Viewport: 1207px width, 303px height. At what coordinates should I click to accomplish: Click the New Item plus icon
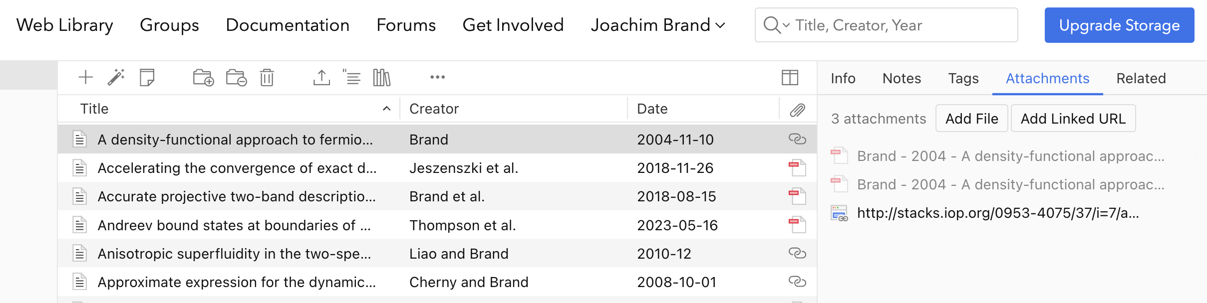point(86,77)
